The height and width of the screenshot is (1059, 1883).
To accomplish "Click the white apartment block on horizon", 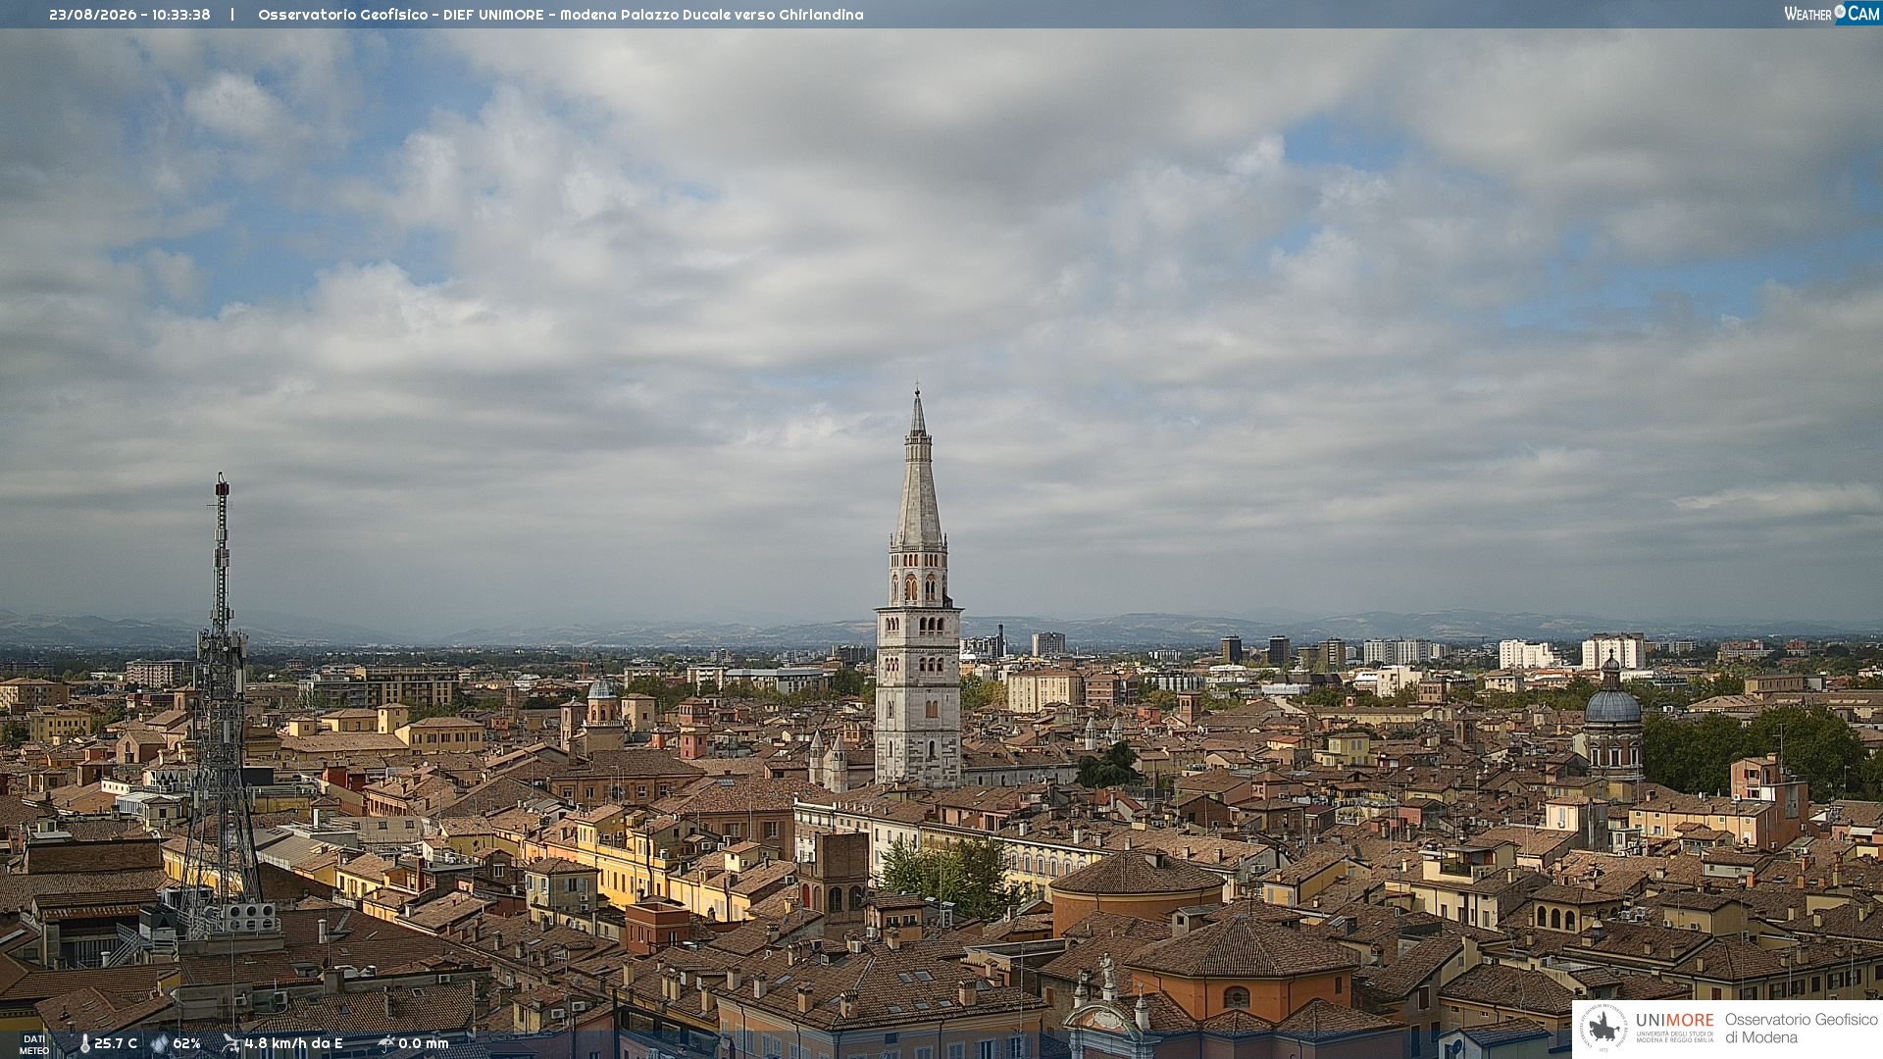I will (x=1612, y=652).
